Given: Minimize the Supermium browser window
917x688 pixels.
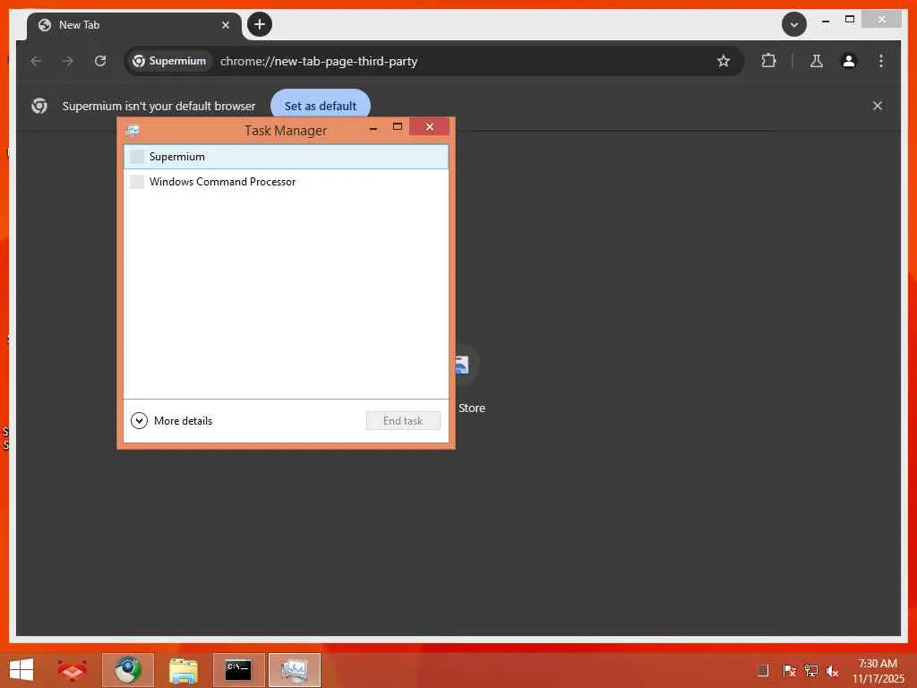Looking at the screenshot, I should pos(825,21).
